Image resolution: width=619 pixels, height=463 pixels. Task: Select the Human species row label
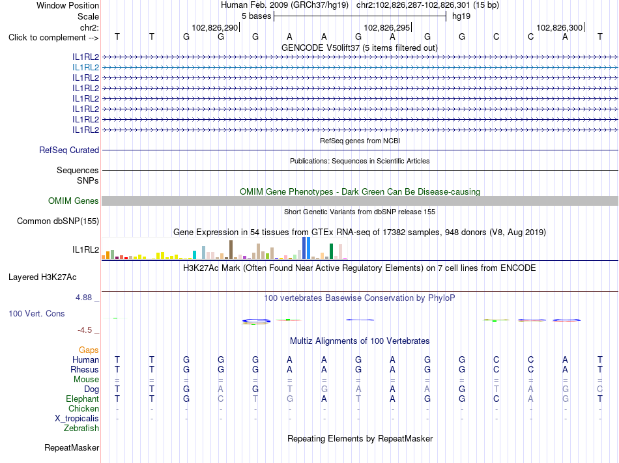tap(85, 359)
